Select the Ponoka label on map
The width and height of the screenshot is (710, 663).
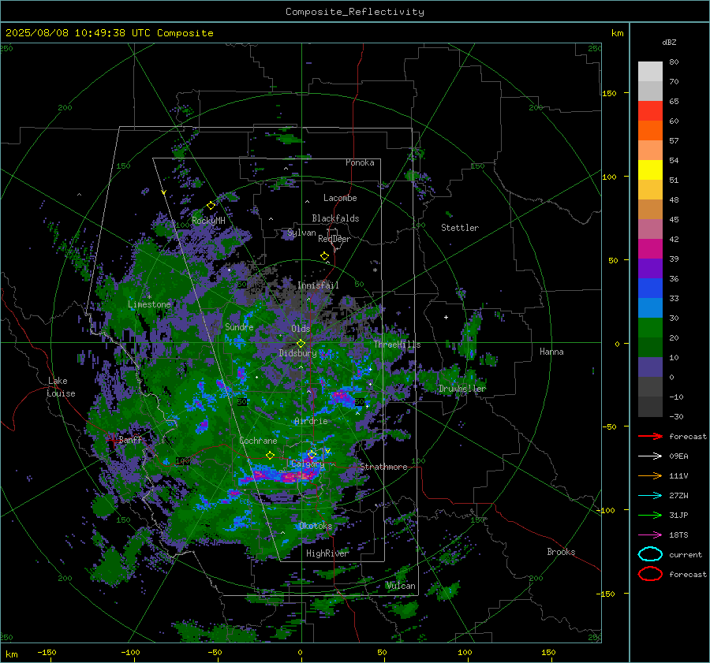[360, 162]
